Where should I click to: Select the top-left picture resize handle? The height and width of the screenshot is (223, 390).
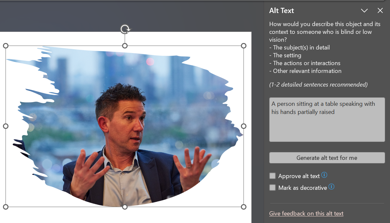[6, 46]
